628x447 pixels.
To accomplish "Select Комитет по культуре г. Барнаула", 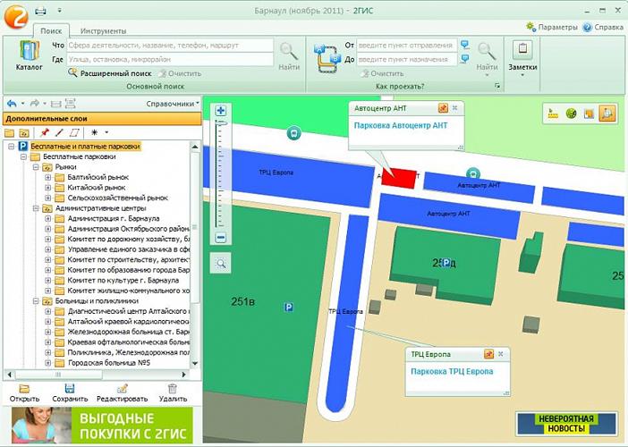I will [123, 281].
